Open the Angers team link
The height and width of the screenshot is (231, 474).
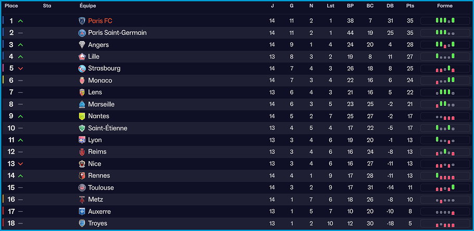coord(98,45)
